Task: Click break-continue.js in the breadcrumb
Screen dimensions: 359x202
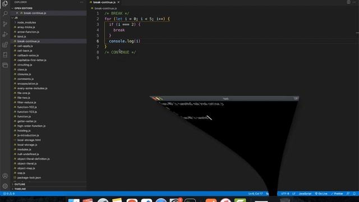Action: [105, 8]
